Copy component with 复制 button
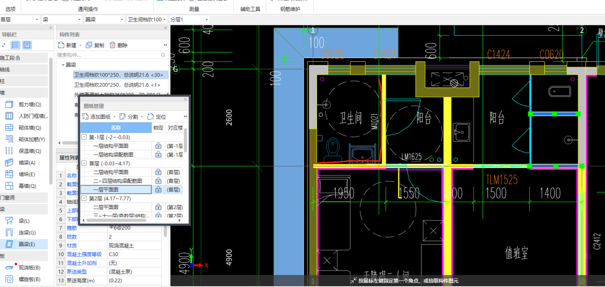605x287 pixels. (95, 45)
